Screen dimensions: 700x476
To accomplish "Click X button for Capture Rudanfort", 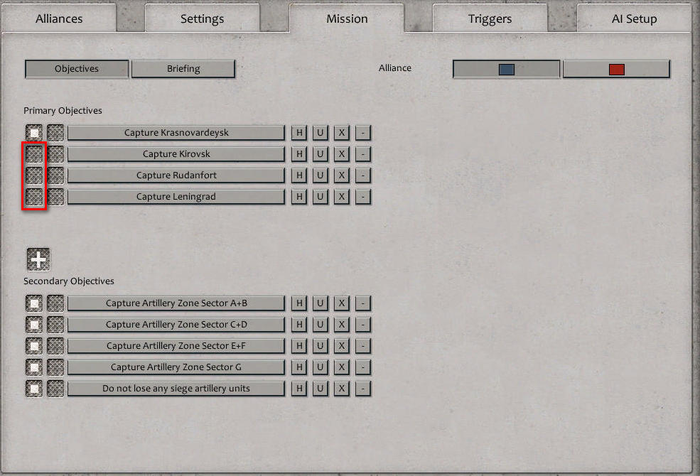I will coord(342,175).
